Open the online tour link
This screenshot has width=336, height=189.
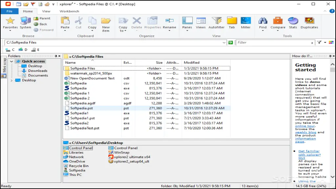[x=305, y=126]
